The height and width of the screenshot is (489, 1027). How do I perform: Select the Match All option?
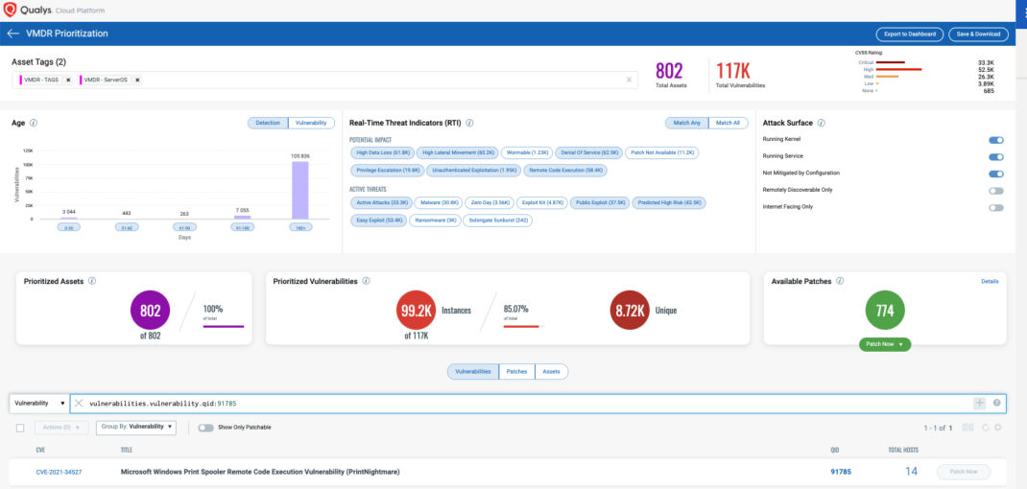coord(728,123)
